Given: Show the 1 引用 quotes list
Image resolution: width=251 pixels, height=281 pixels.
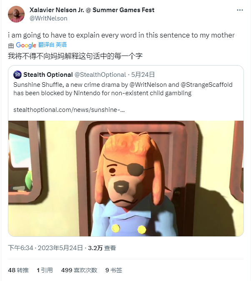Looking at the screenshot, I should point(45,270).
